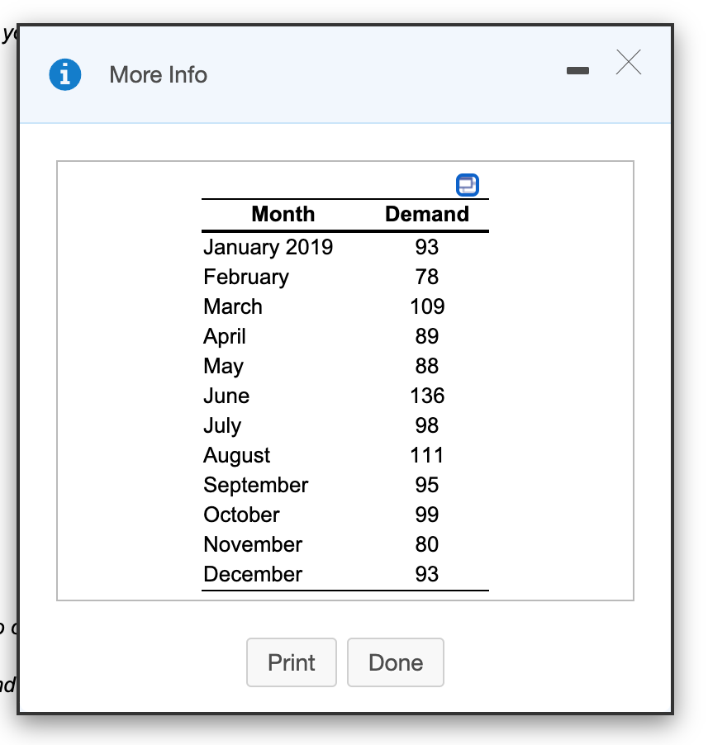Click the June month cell
Image resolution: width=727 pixels, height=745 pixels.
coord(226,396)
